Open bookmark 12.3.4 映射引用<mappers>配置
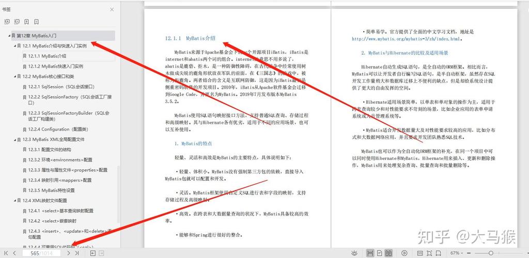Image resolution: width=529 pixels, height=258 pixels. click(x=60, y=180)
